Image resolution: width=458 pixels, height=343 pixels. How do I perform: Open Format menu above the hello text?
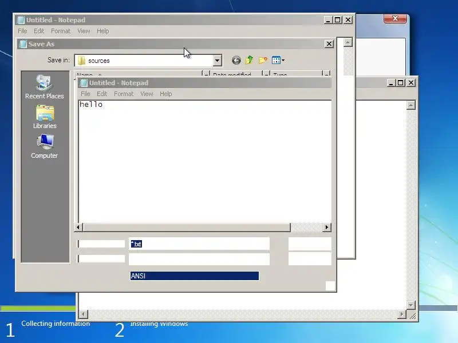pos(124,94)
